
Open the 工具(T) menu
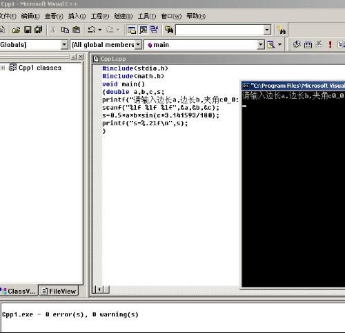[147, 16]
